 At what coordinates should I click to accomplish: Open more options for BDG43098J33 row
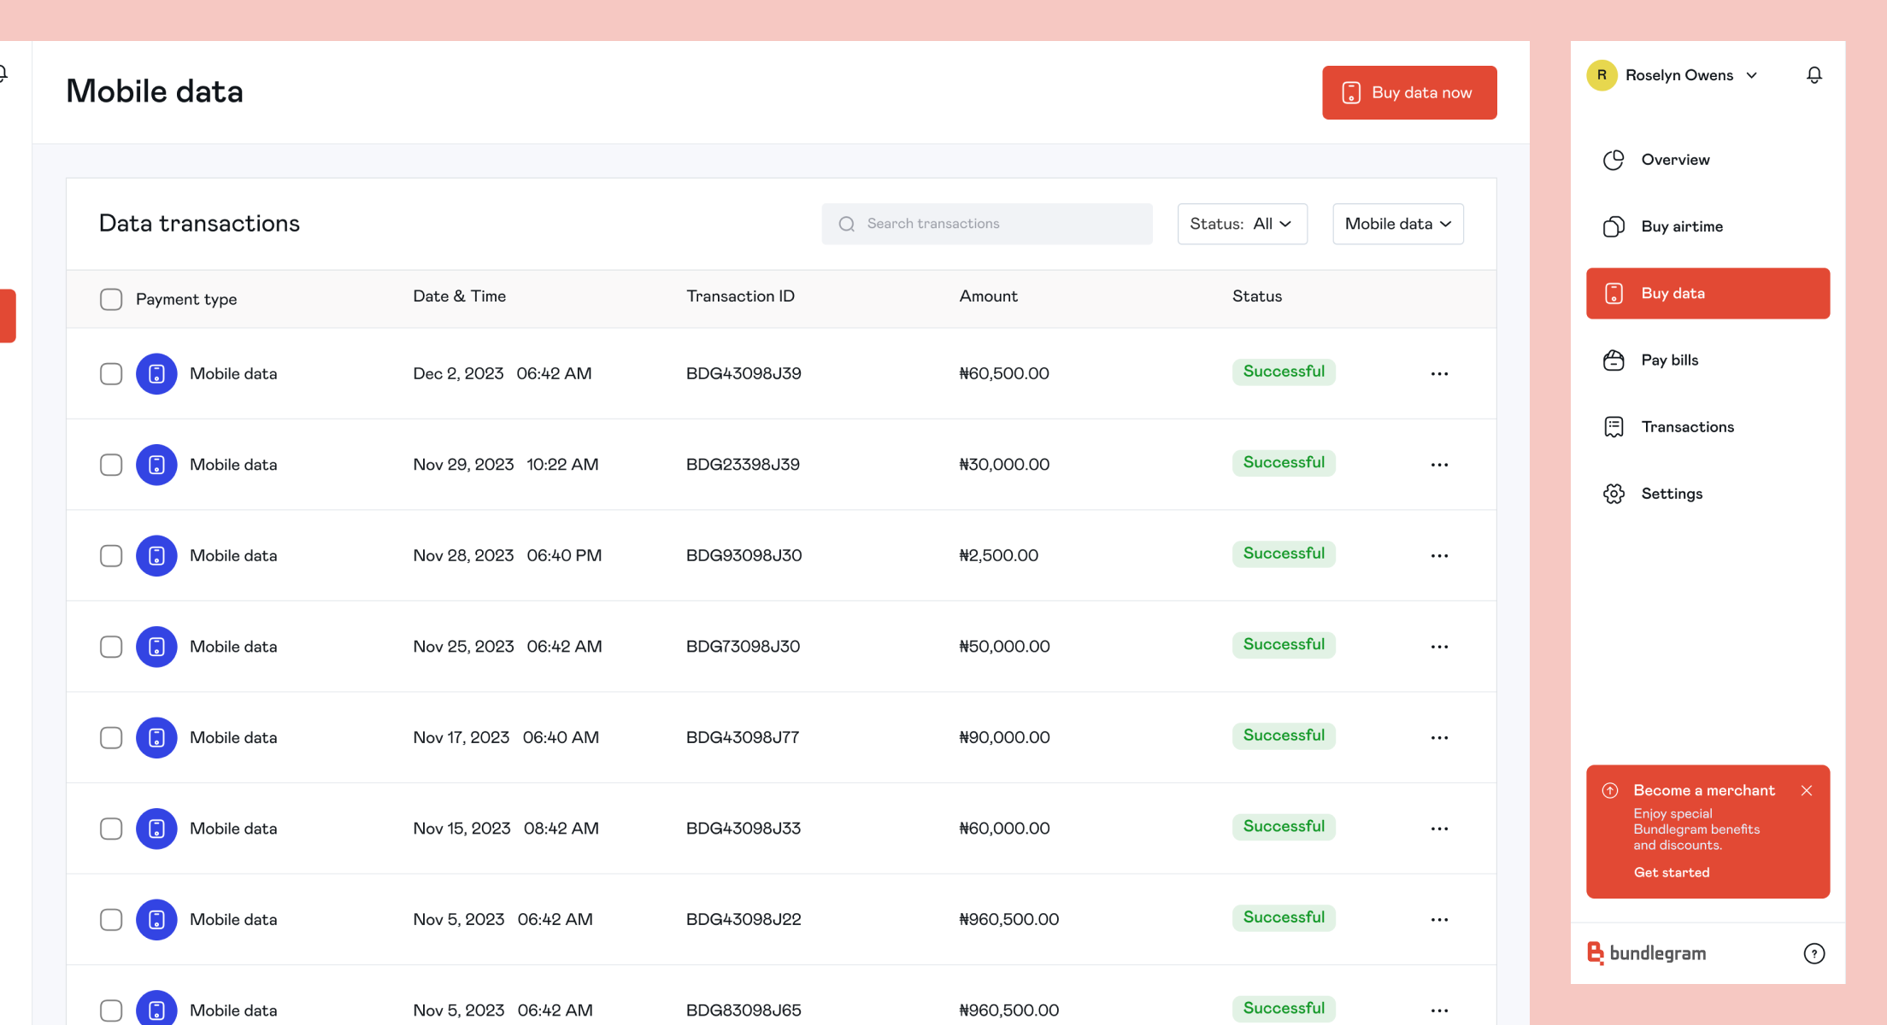1439,829
